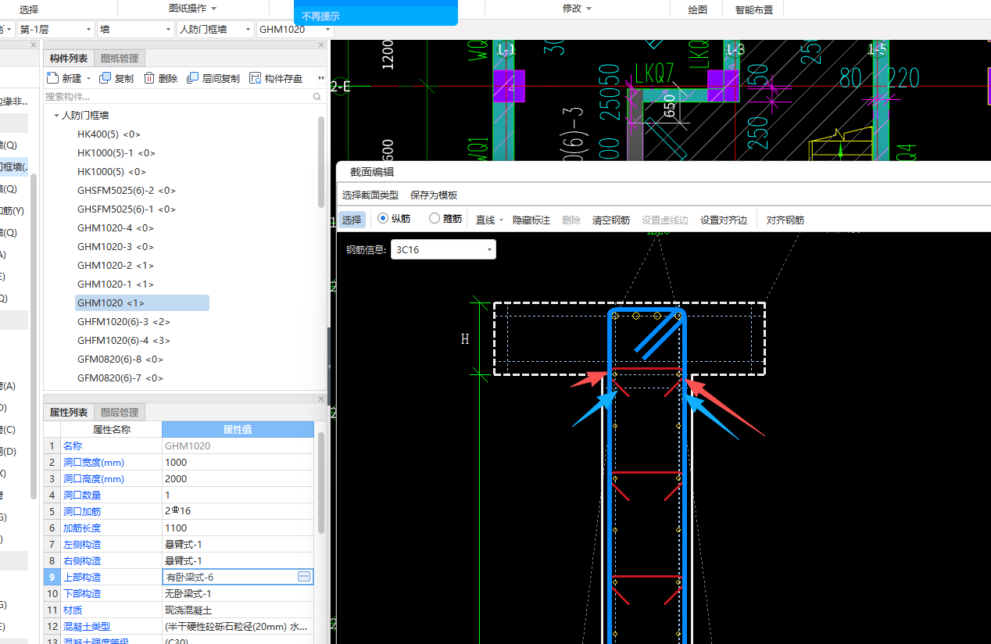Switch to the 图层管理 tab
Screen dimensions: 991x644
[x=120, y=413]
